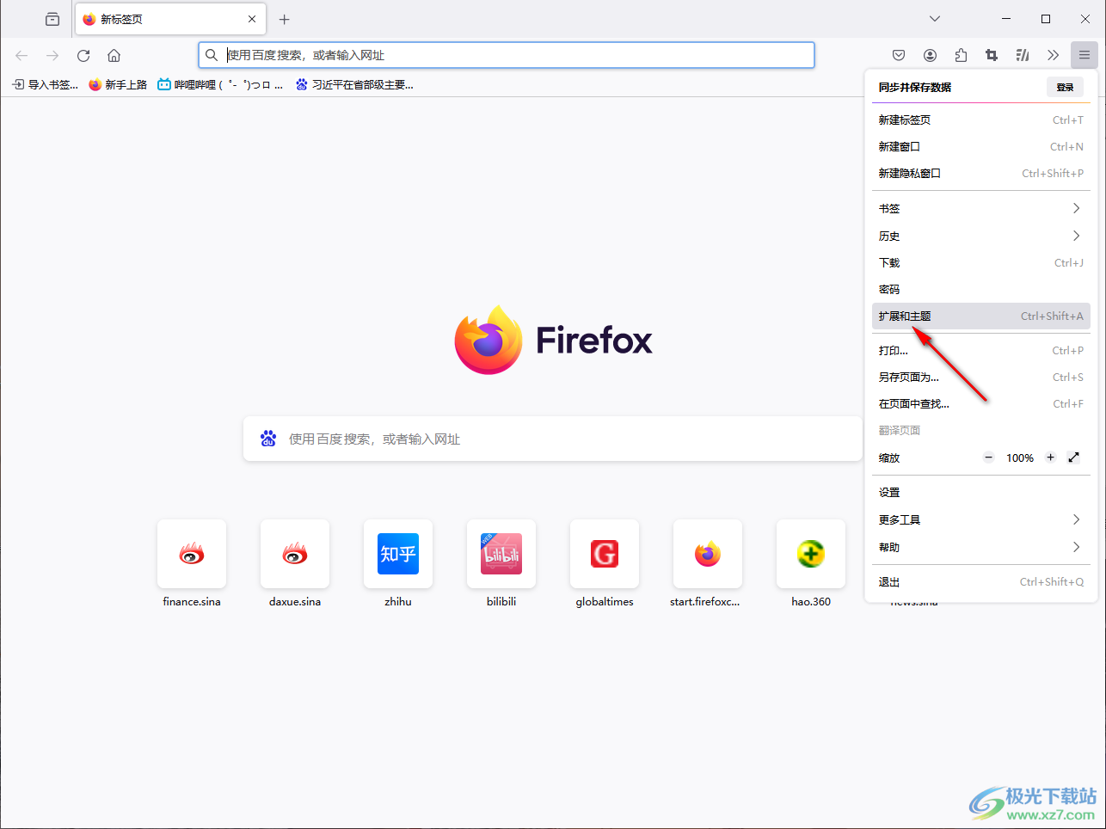Viewport: 1106px width, 829px height.
Task: Open 设置 from the menu
Action: 981,492
